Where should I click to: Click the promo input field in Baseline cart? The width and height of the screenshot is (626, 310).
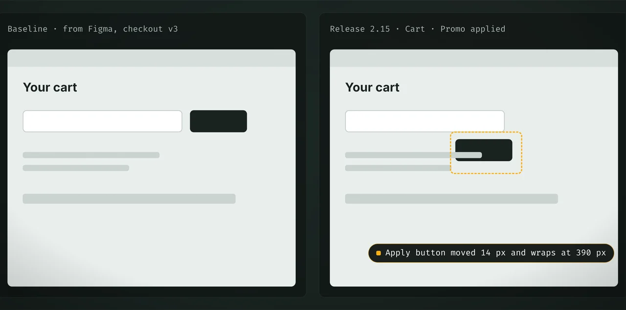tap(102, 121)
